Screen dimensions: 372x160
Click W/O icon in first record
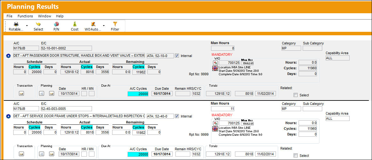[x=215, y=63]
